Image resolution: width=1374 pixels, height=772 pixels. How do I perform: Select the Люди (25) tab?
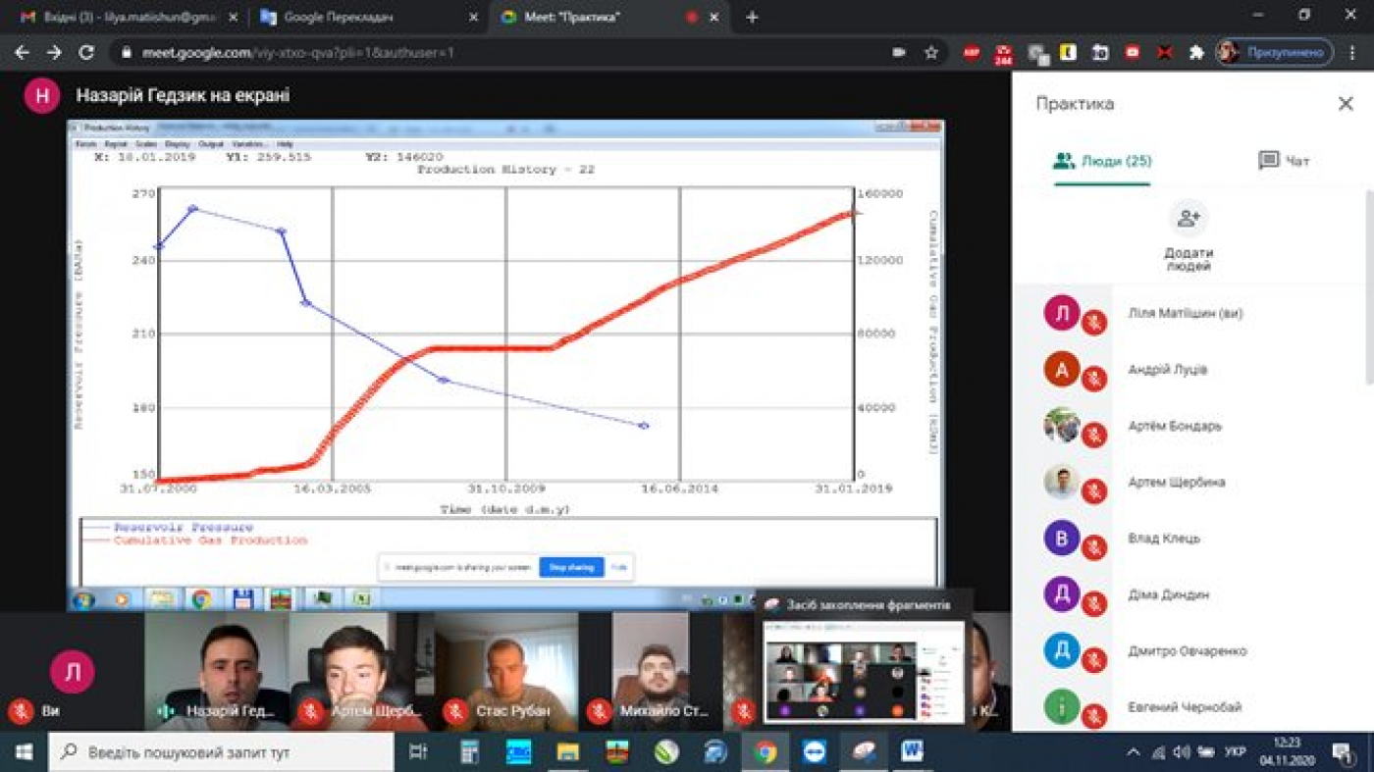tap(1102, 161)
